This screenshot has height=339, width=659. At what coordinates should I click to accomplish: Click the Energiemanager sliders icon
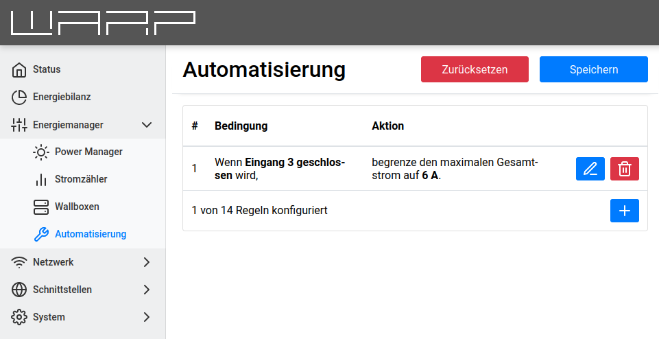pos(20,125)
